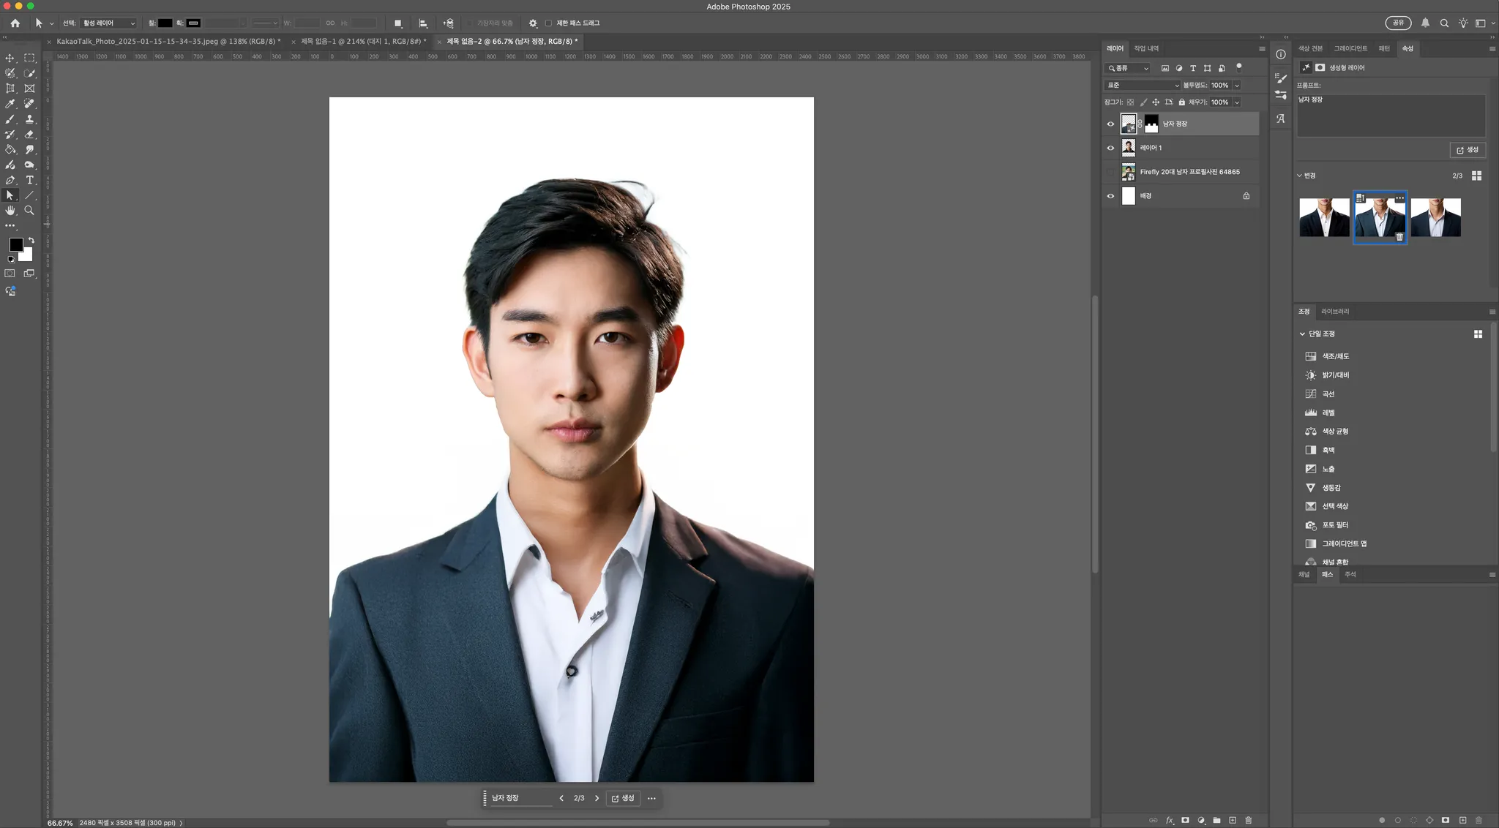Select the Eyedropper tool
Viewport: 1499px width, 828px height.
10,104
